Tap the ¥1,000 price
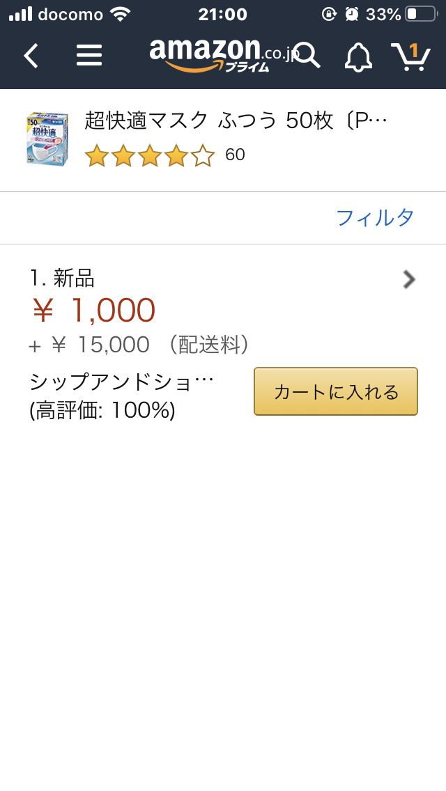Viewport: 446px width, 791px height. [x=94, y=311]
